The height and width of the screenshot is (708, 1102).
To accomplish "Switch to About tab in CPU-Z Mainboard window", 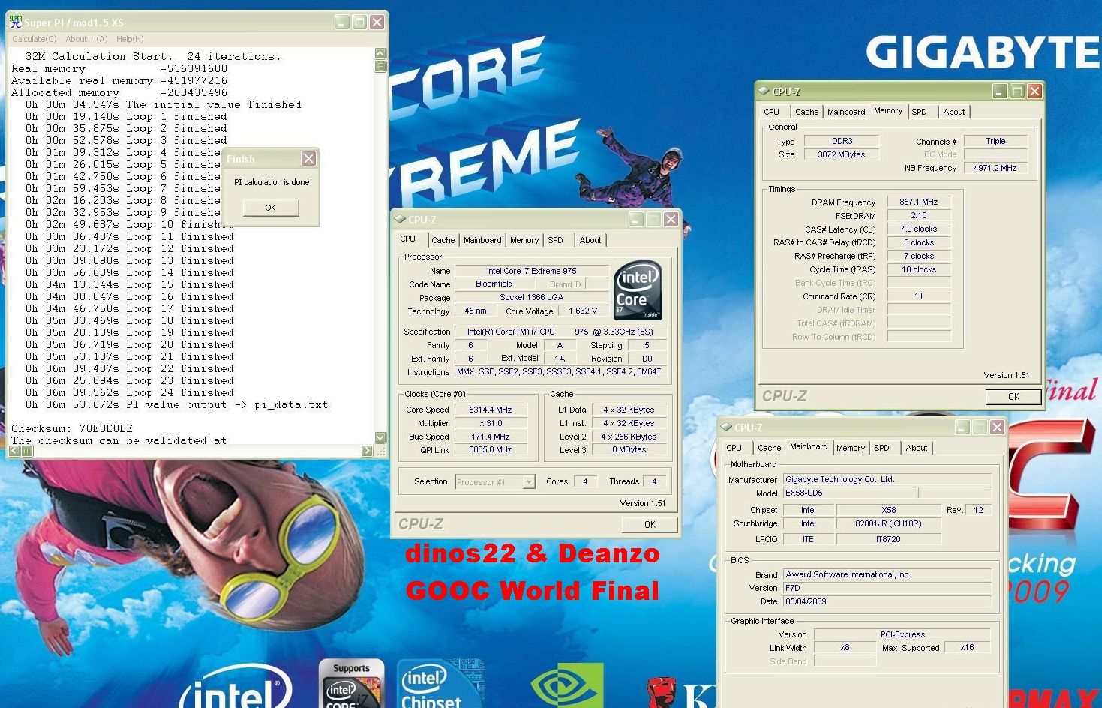I will [x=917, y=448].
